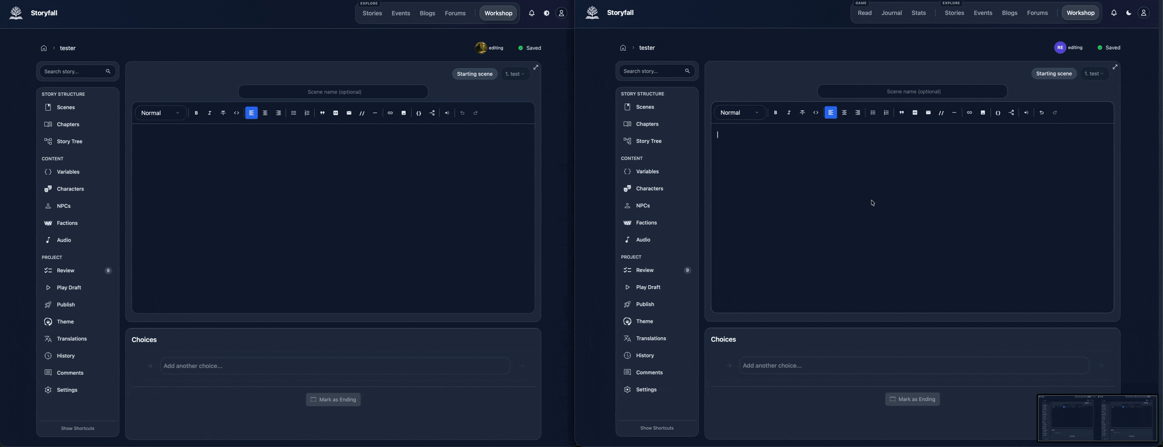Click notifications bell in the right window
The image size is (1163, 447).
pos(1114,13)
